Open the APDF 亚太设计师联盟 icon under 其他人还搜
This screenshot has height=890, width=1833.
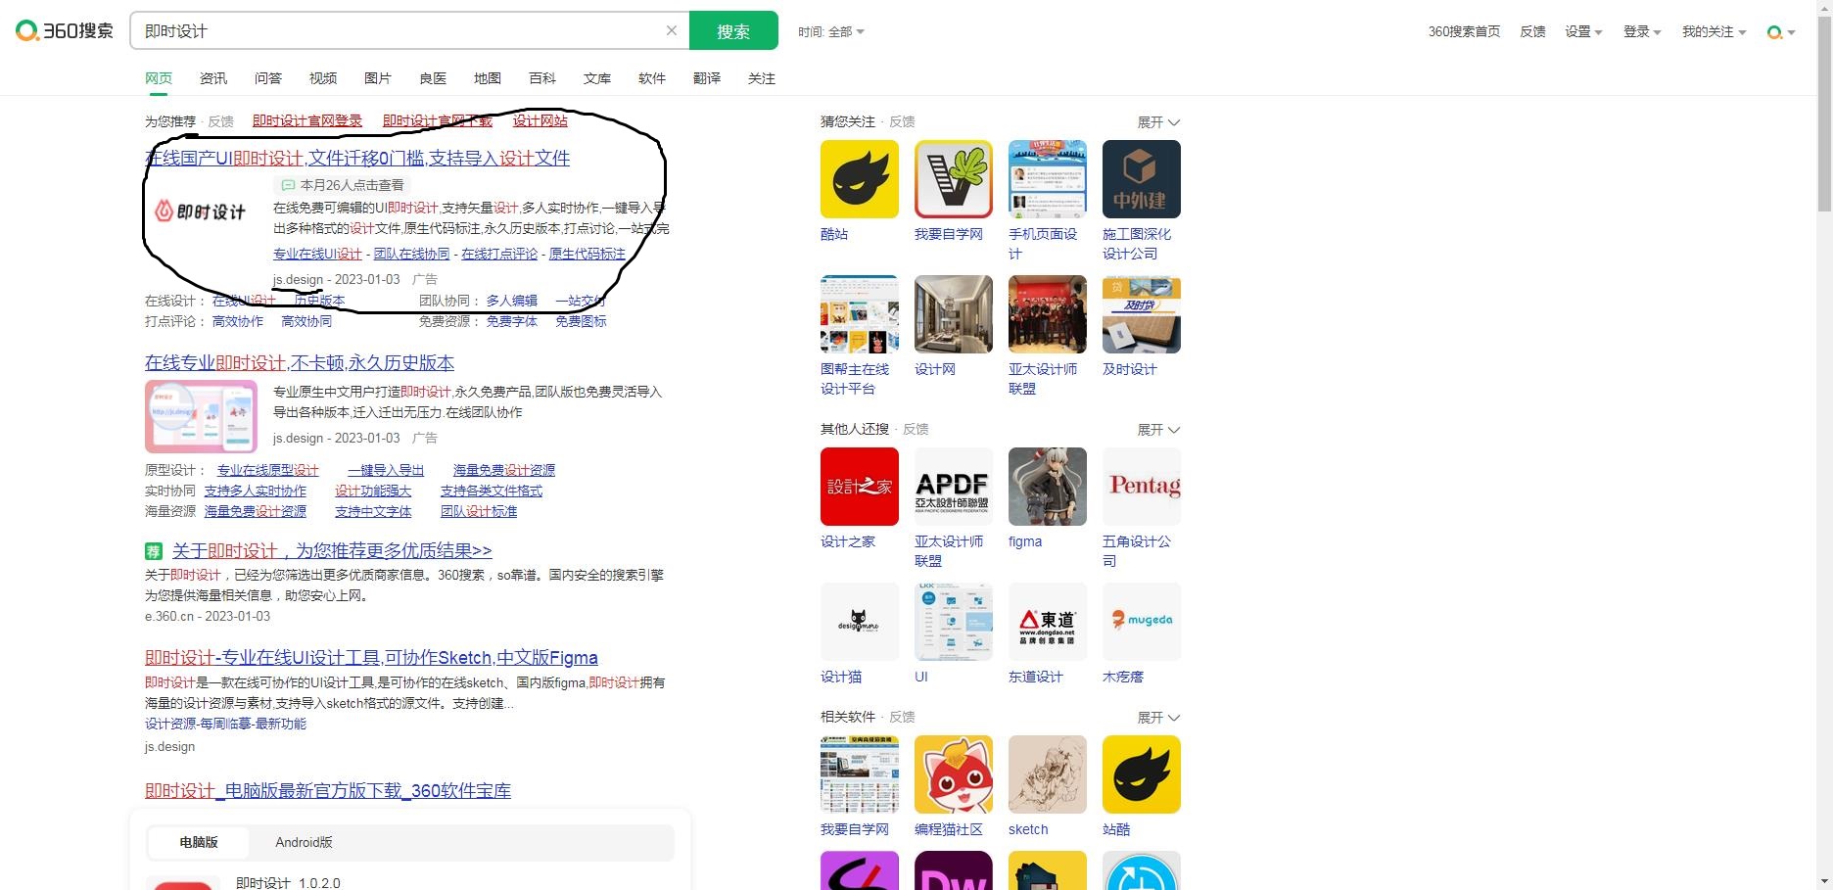tap(954, 487)
